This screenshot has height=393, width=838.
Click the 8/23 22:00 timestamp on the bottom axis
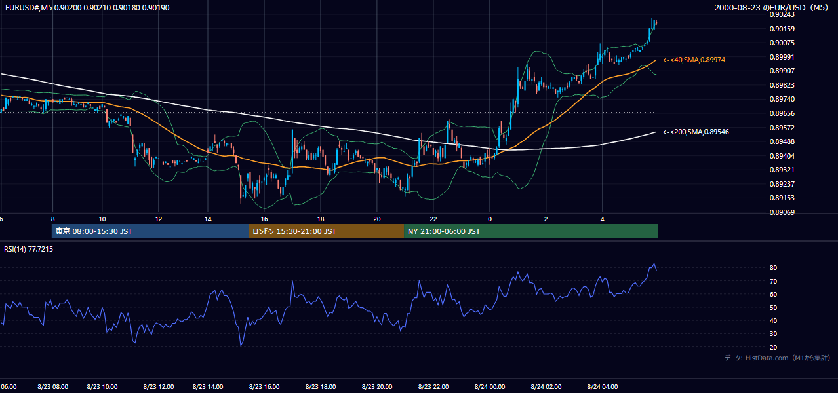pyautogui.click(x=433, y=387)
